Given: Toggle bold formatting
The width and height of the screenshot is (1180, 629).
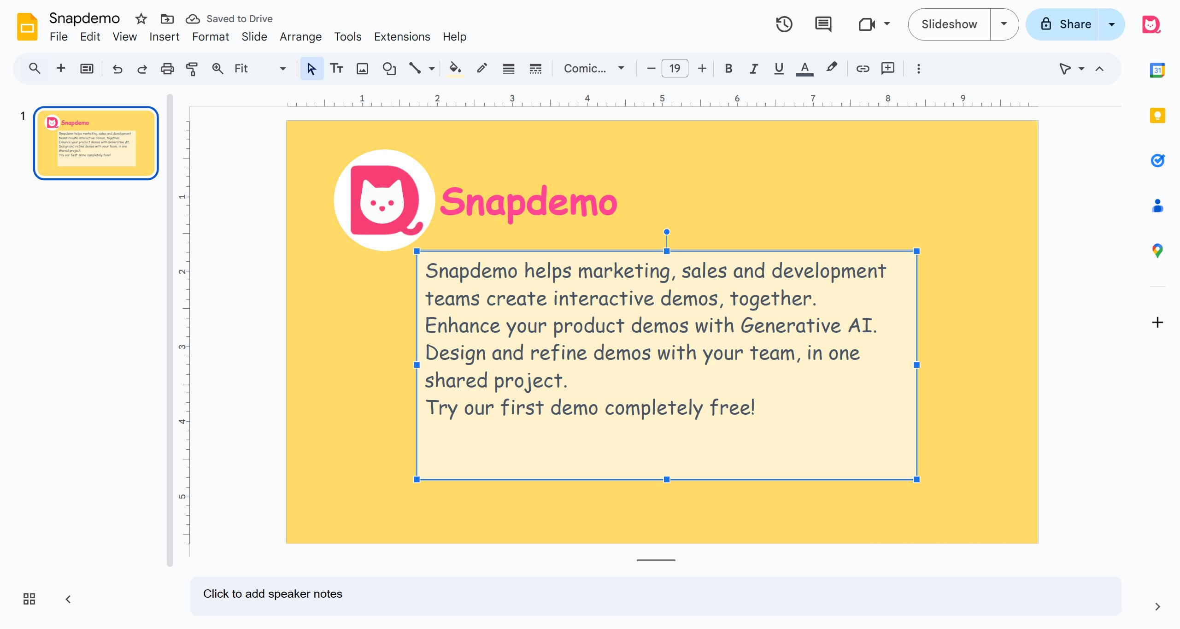Looking at the screenshot, I should point(728,69).
